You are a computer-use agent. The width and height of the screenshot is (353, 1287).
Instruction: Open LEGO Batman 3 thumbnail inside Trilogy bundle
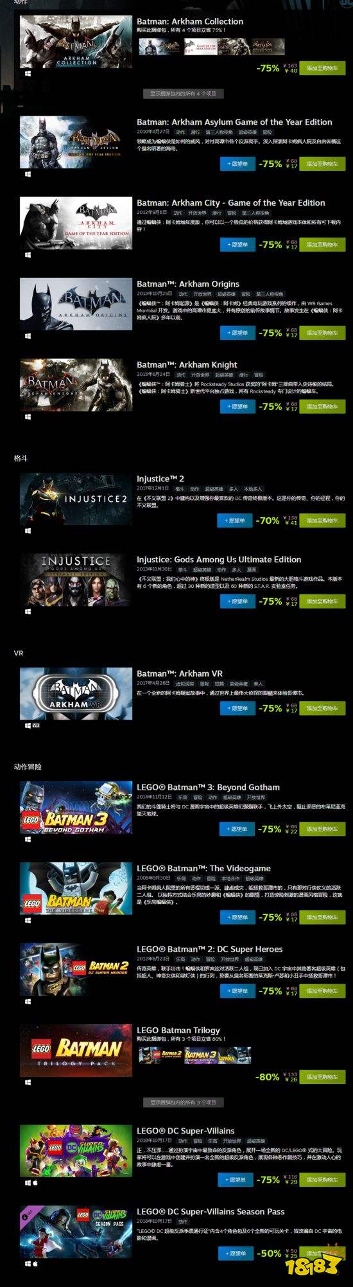coord(201,1054)
